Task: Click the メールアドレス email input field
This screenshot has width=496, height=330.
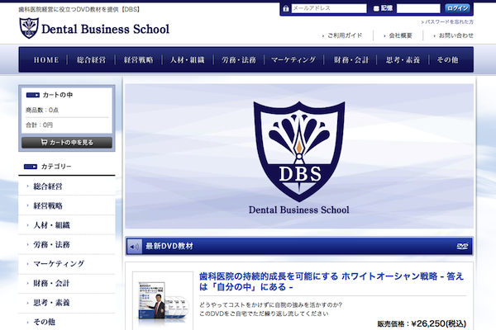Action: pyautogui.click(x=328, y=8)
